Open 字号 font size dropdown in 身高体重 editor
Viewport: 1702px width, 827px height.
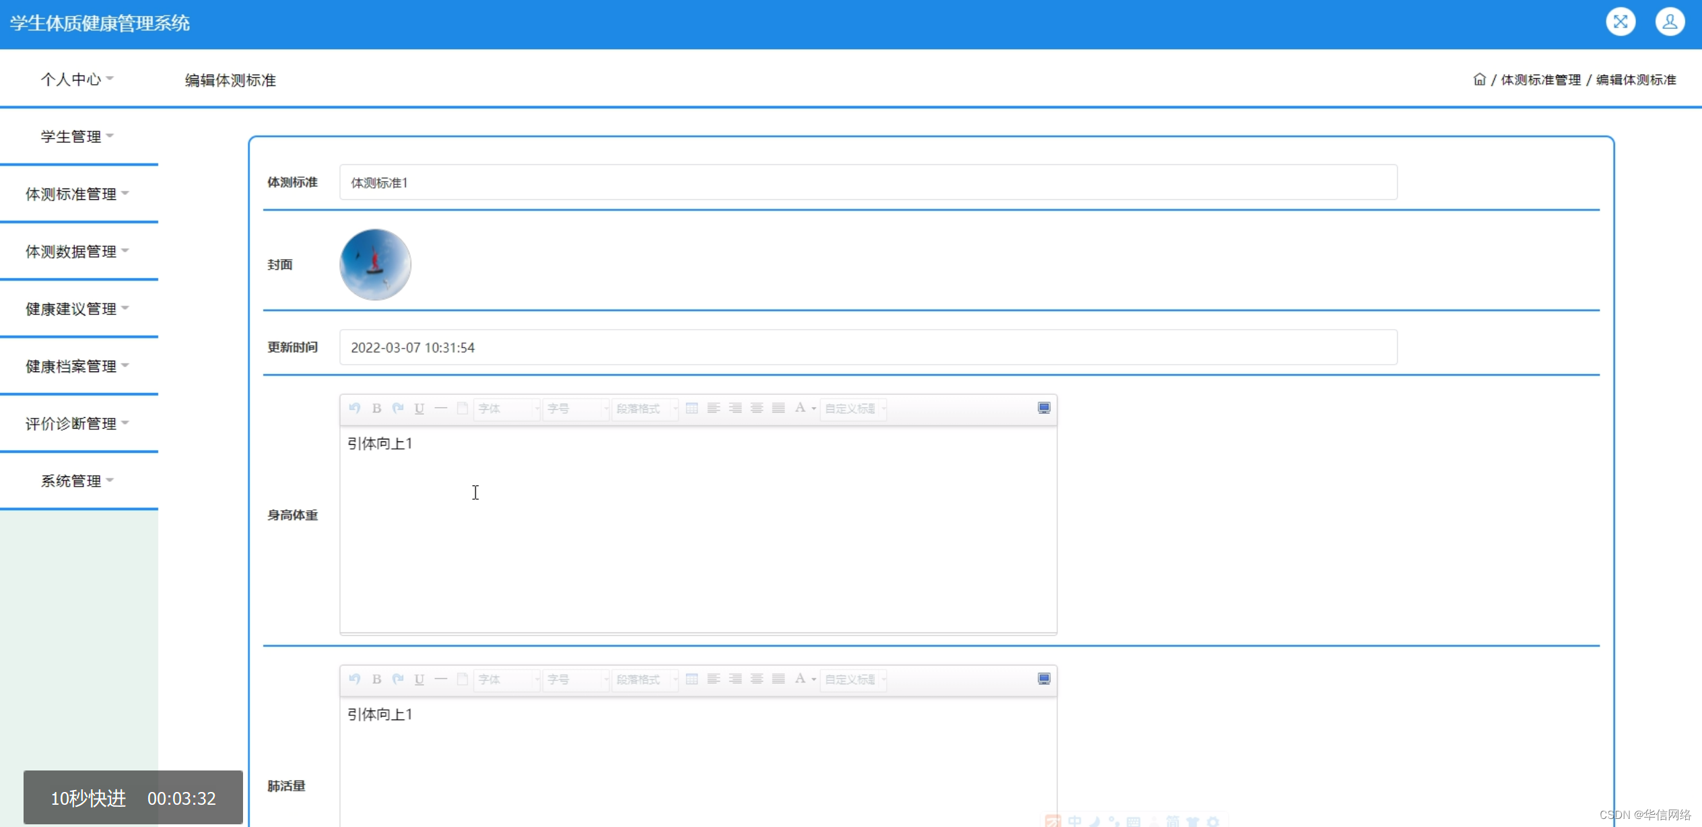(x=576, y=408)
